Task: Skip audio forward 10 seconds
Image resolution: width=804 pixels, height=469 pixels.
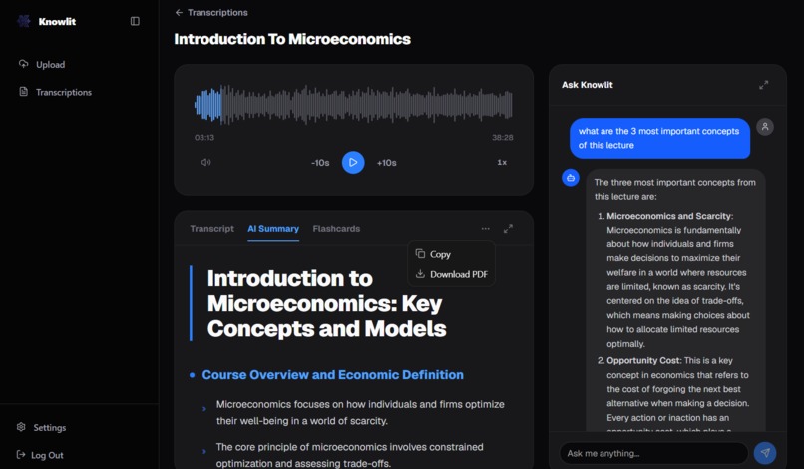Action: tap(387, 163)
